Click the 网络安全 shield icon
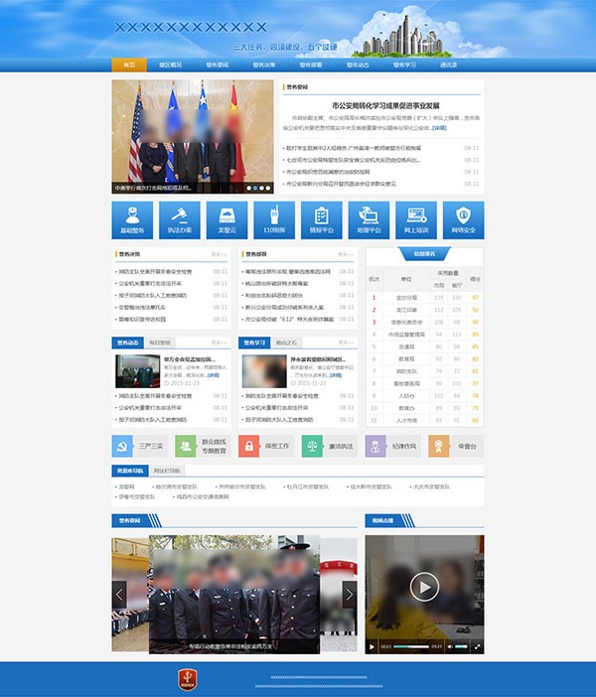 pyautogui.click(x=463, y=219)
